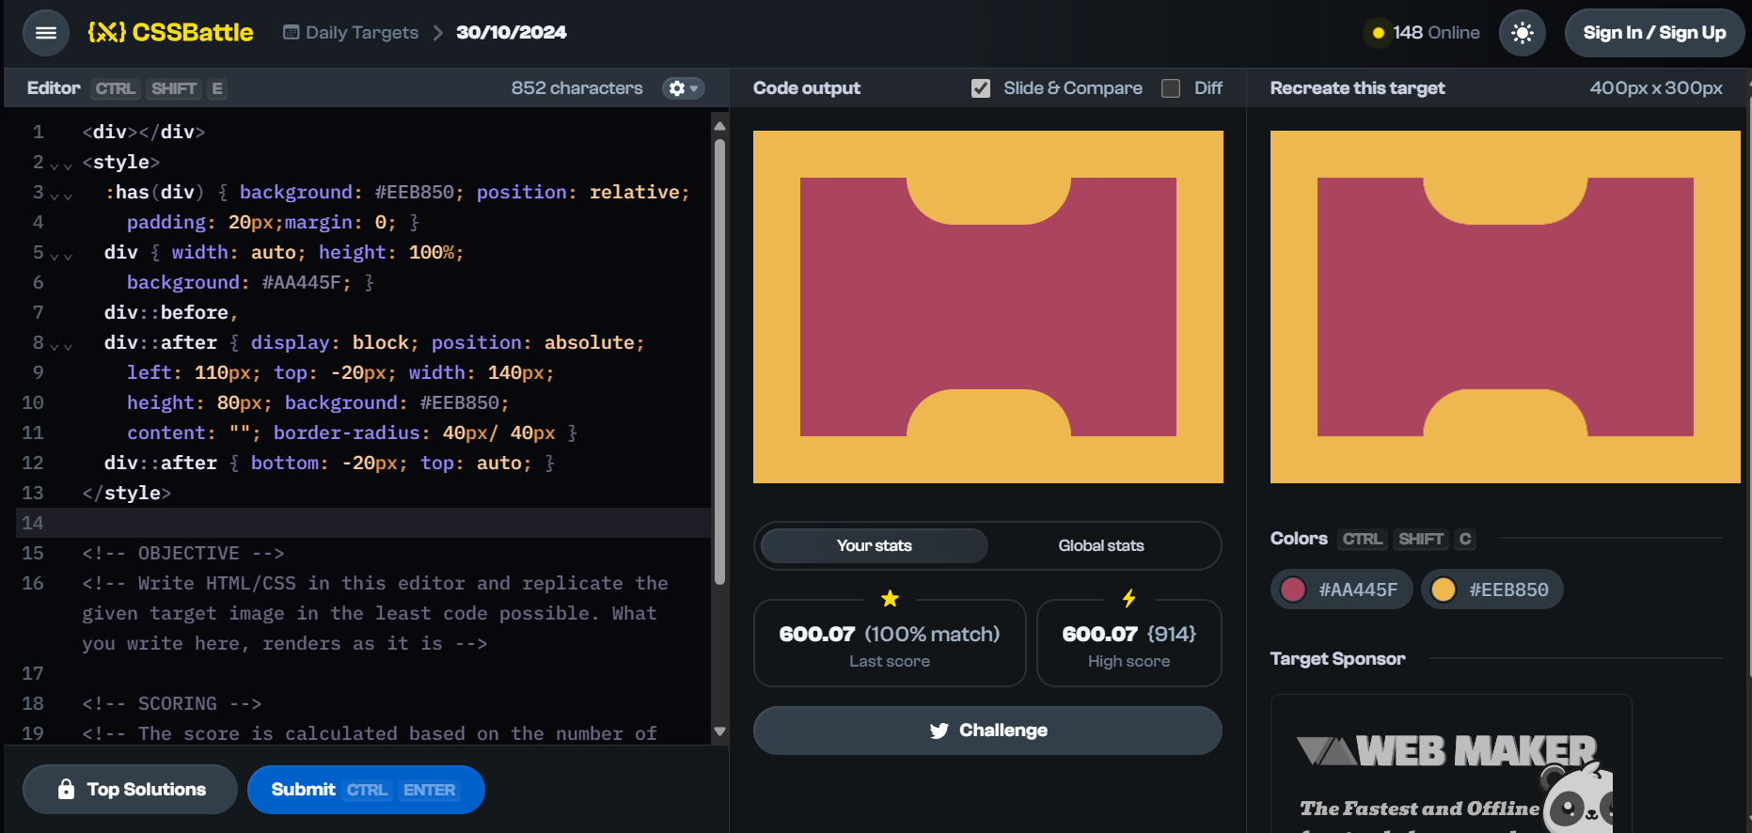Viewport: 1752px width, 833px height.
Task: Copy color #EEB850 swatch
Action: [1492, 589]
